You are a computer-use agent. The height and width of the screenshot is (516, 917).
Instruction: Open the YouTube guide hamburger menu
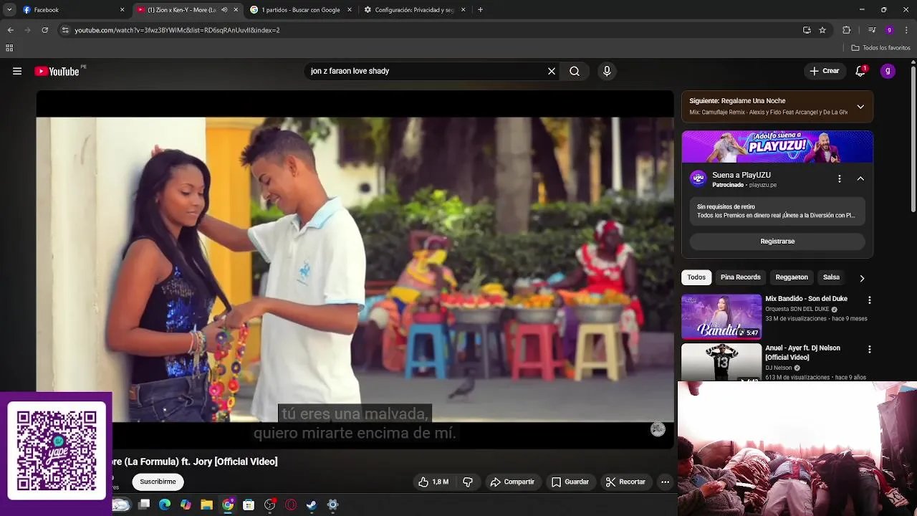[17, 71]
